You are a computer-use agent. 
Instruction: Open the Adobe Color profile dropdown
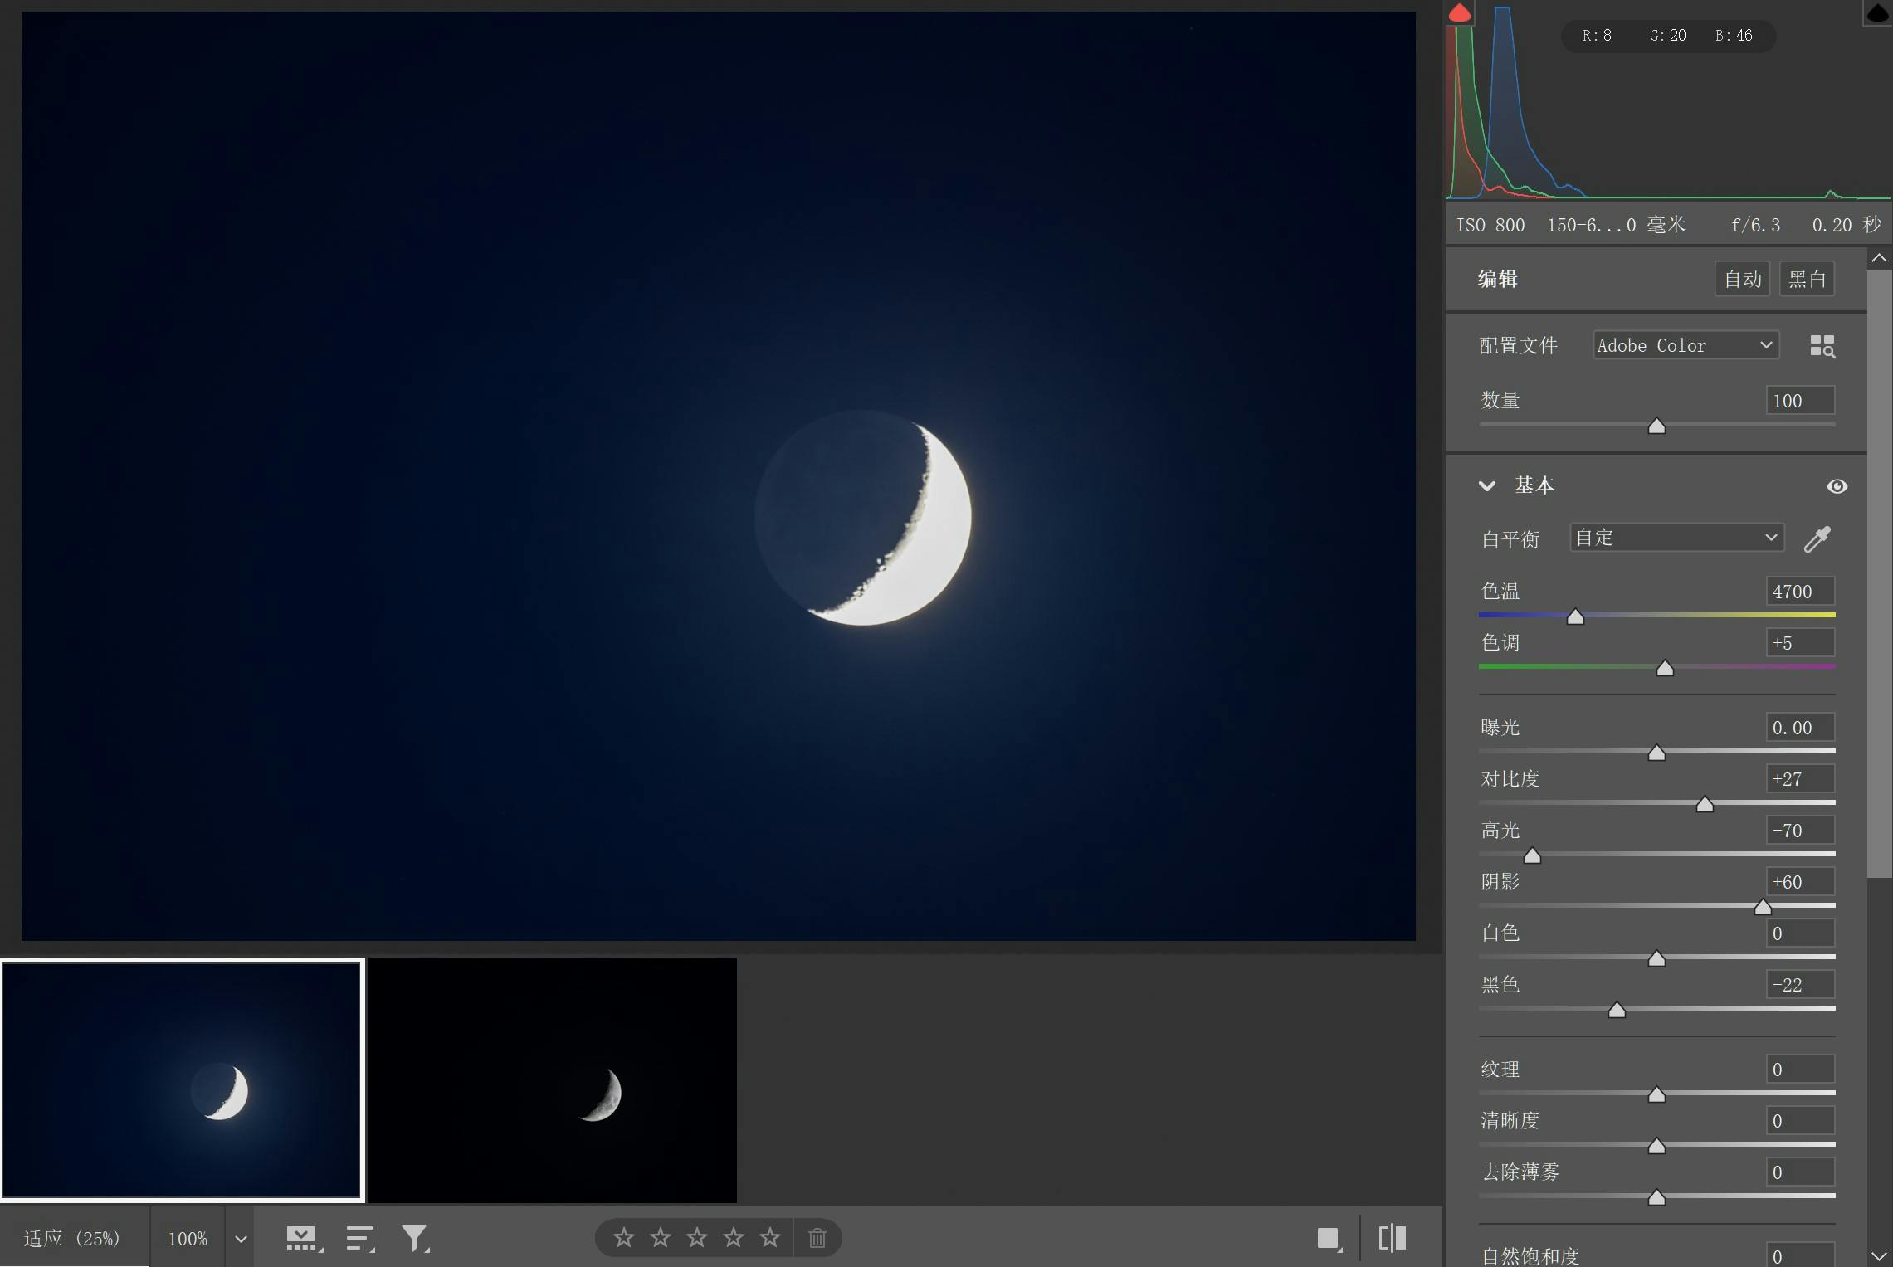tap(1686, 345)
